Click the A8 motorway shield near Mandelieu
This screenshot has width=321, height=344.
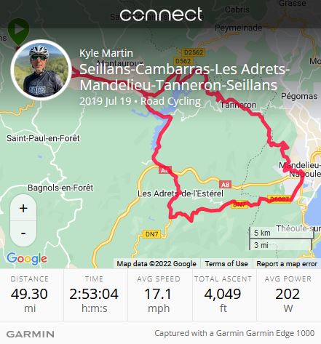click(225, 185)
